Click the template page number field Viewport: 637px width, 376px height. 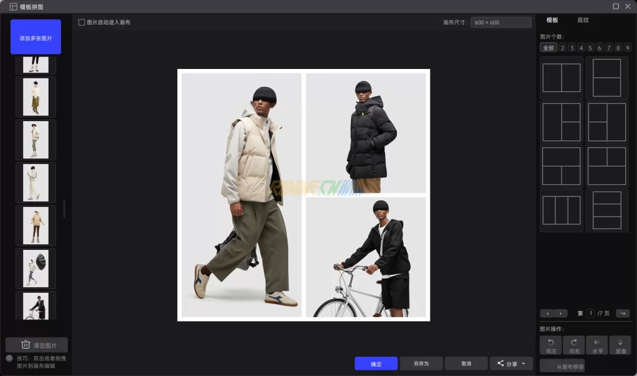(590, 313)
